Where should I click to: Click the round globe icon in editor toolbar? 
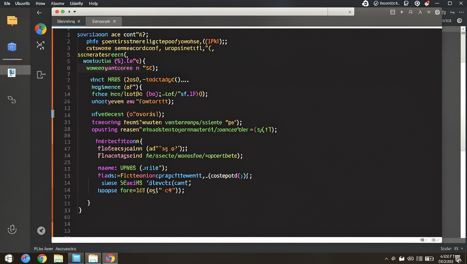(437, 12)
